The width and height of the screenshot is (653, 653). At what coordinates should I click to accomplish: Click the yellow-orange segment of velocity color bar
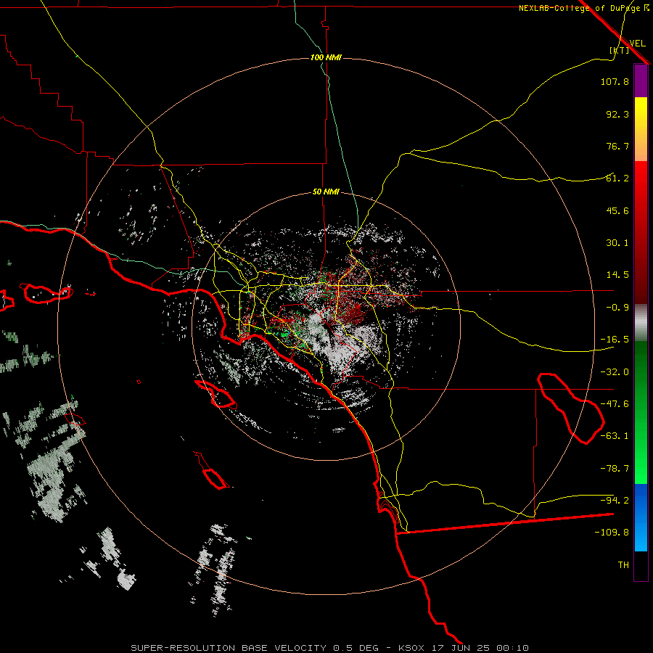point(641,129)
